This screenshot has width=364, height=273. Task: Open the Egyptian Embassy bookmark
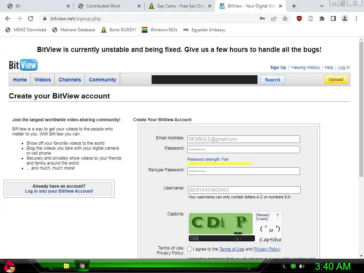(x=204, y=30)
